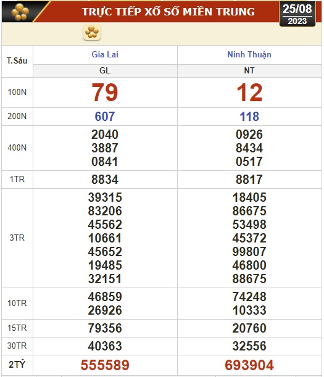Click the small lottery balls icon button
324x377 pixels.
92,32
